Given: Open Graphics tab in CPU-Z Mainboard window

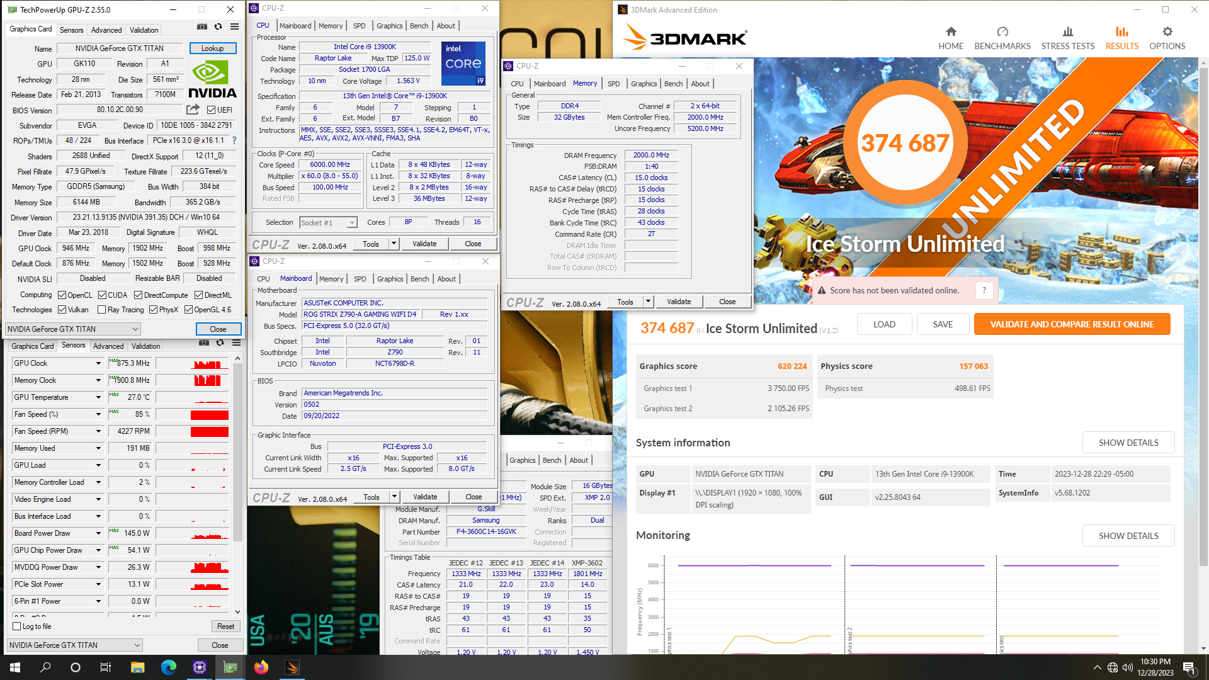Looking at the screenshot, I should (390, 279).
